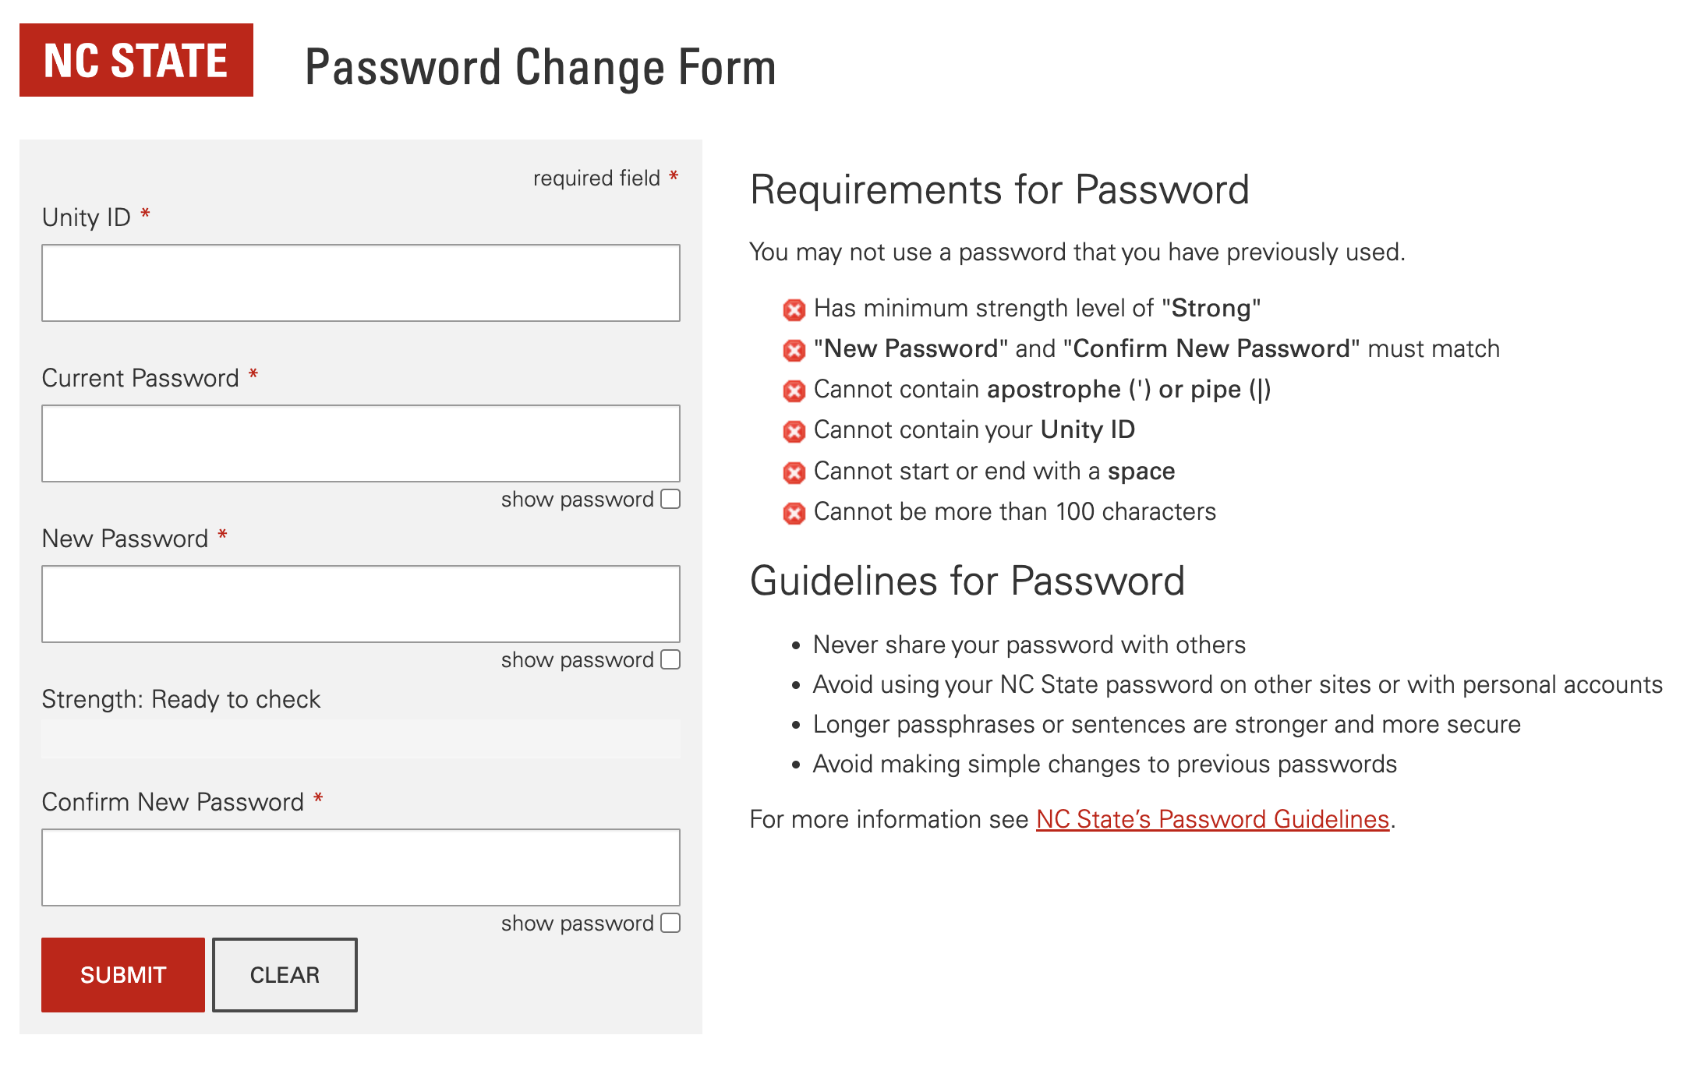Click the red X beside Unity ID rule
Image resolution: width=1687 pixels, height=1074 pixels.
click(794, 432)
